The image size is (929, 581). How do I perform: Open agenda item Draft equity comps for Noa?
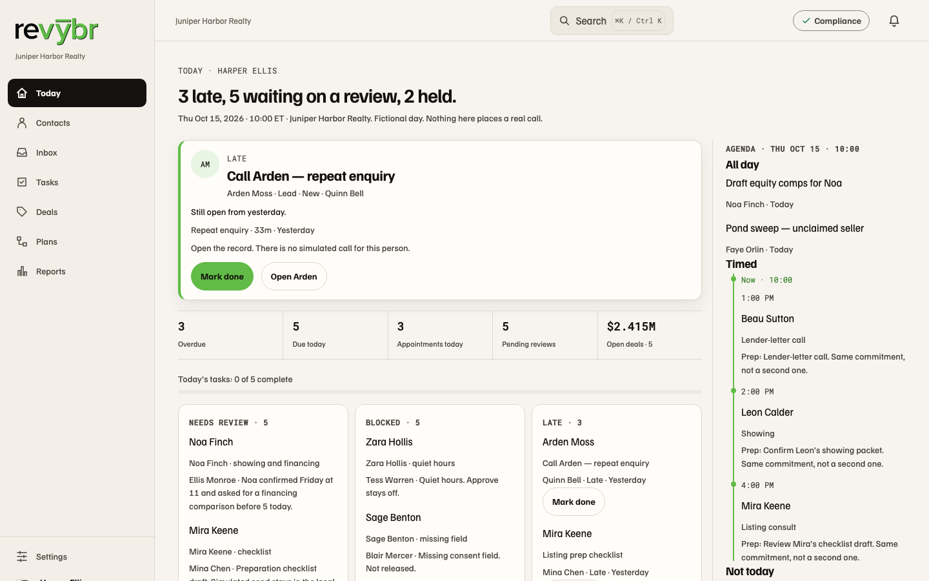pyautogui.click(x=784, y=183)
